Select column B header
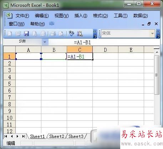 point(54,50)
